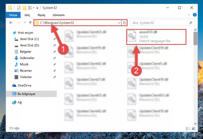Click the search magnifier icon
This screenshot has width=203, height=139.
pos(191,23)
